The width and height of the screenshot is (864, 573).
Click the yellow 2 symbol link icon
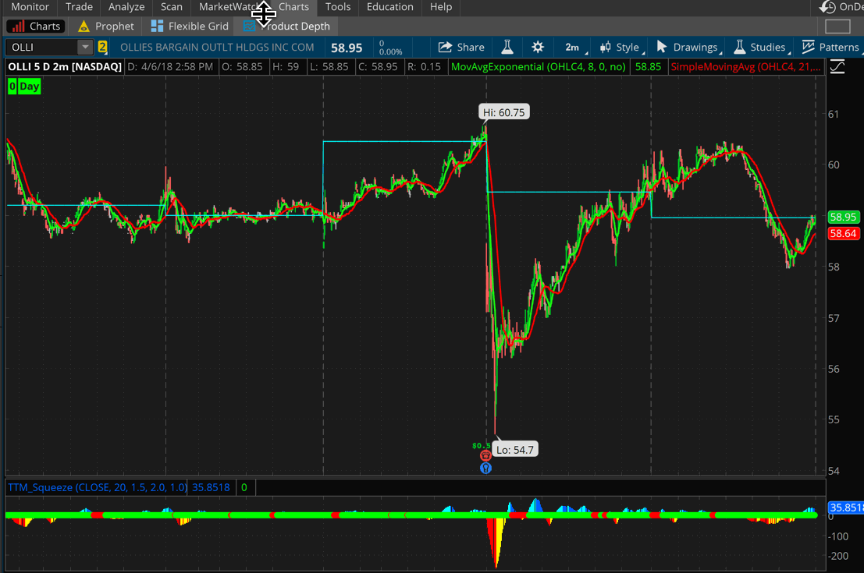click(x=102, y=48)
